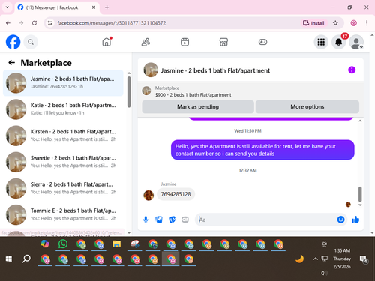
Task: Click Jasmine's profile photo beside her message
Action: pos(148,195)
